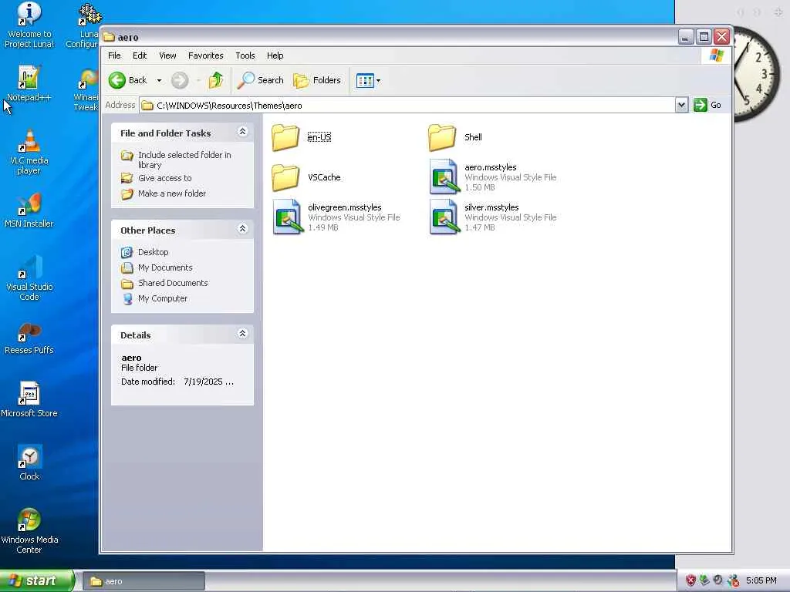Collapse the Other Places panel

point(242,229)
